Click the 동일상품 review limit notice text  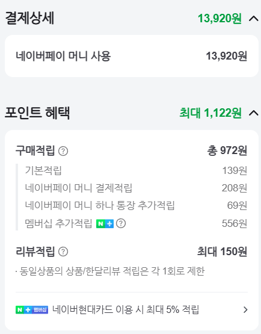tap(110, 271)
